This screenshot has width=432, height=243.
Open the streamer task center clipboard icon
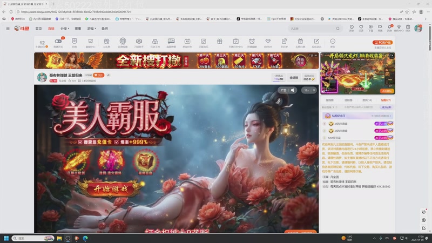236,42
